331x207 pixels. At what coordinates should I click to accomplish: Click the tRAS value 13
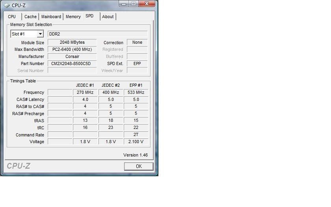(85, 120)
